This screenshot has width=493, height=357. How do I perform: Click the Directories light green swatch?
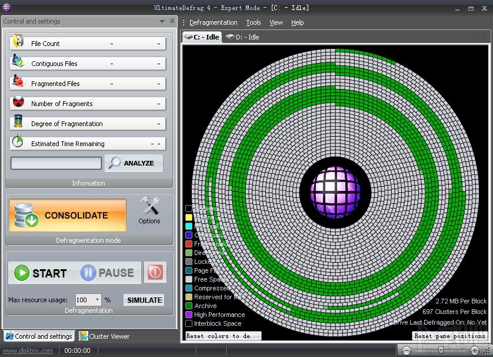[x=189, y=253]
